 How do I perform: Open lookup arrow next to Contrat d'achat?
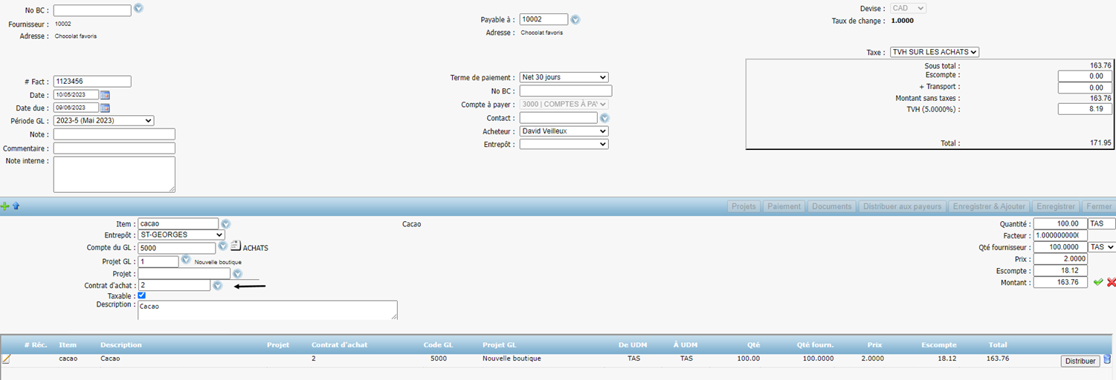coord(217,285)
